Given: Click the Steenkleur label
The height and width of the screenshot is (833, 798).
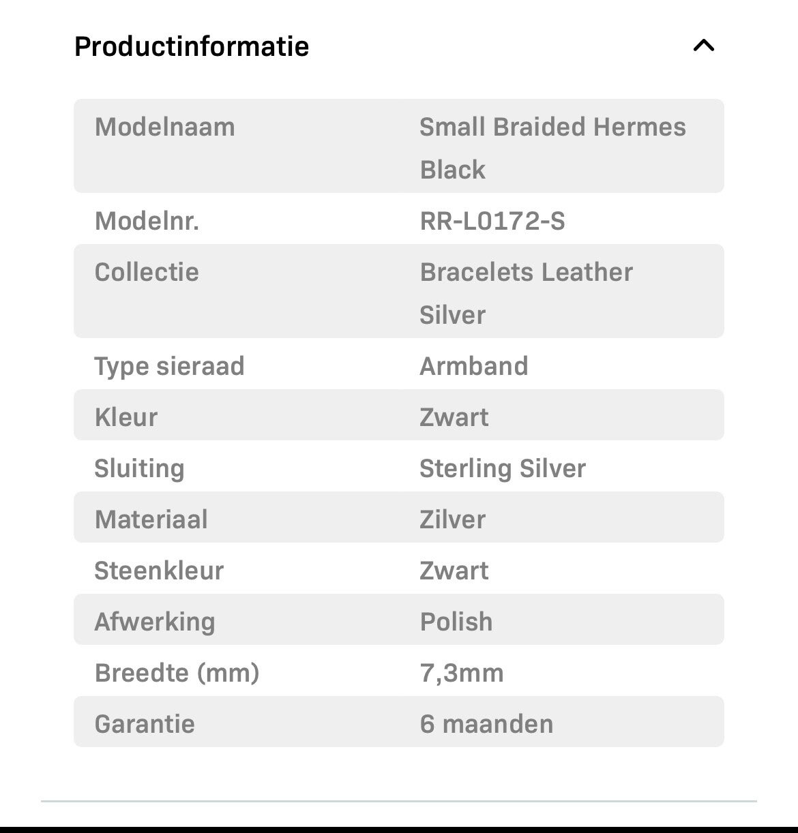Looking at the screenshot, I should point(159,571).
